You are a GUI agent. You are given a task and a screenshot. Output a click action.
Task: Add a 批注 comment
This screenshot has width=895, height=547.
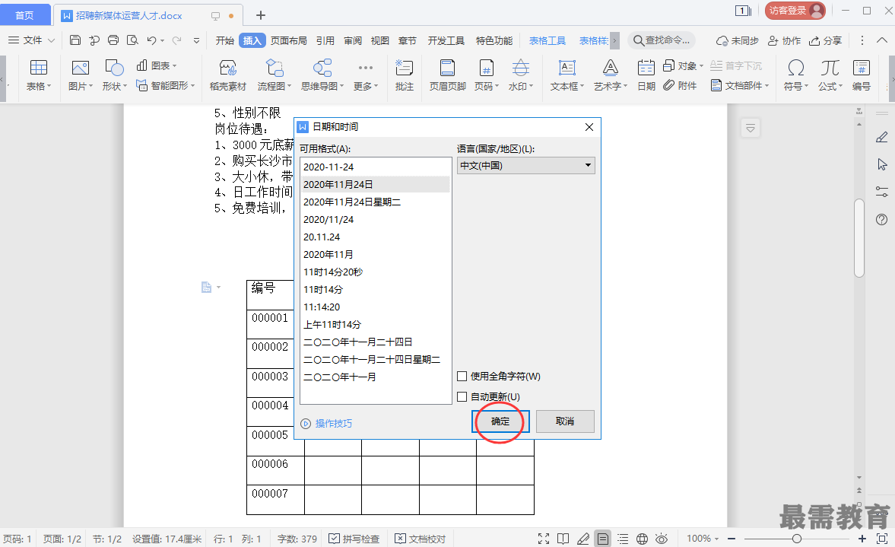click(x=404, y=75)
